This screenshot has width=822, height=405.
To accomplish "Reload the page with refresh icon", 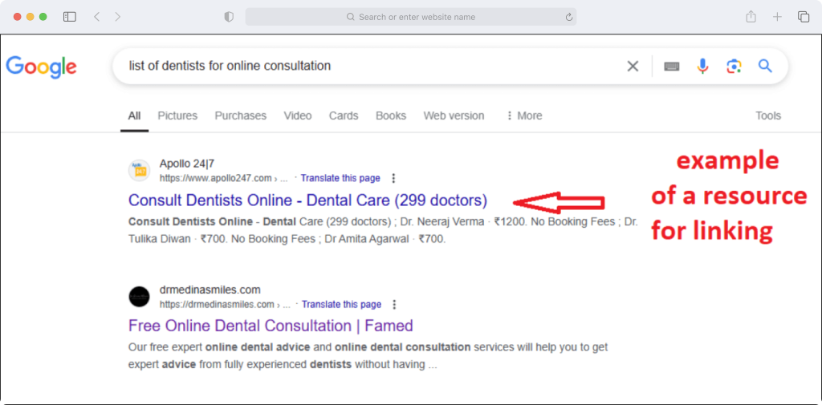I will pyautogui.click(x=569, y=18).
